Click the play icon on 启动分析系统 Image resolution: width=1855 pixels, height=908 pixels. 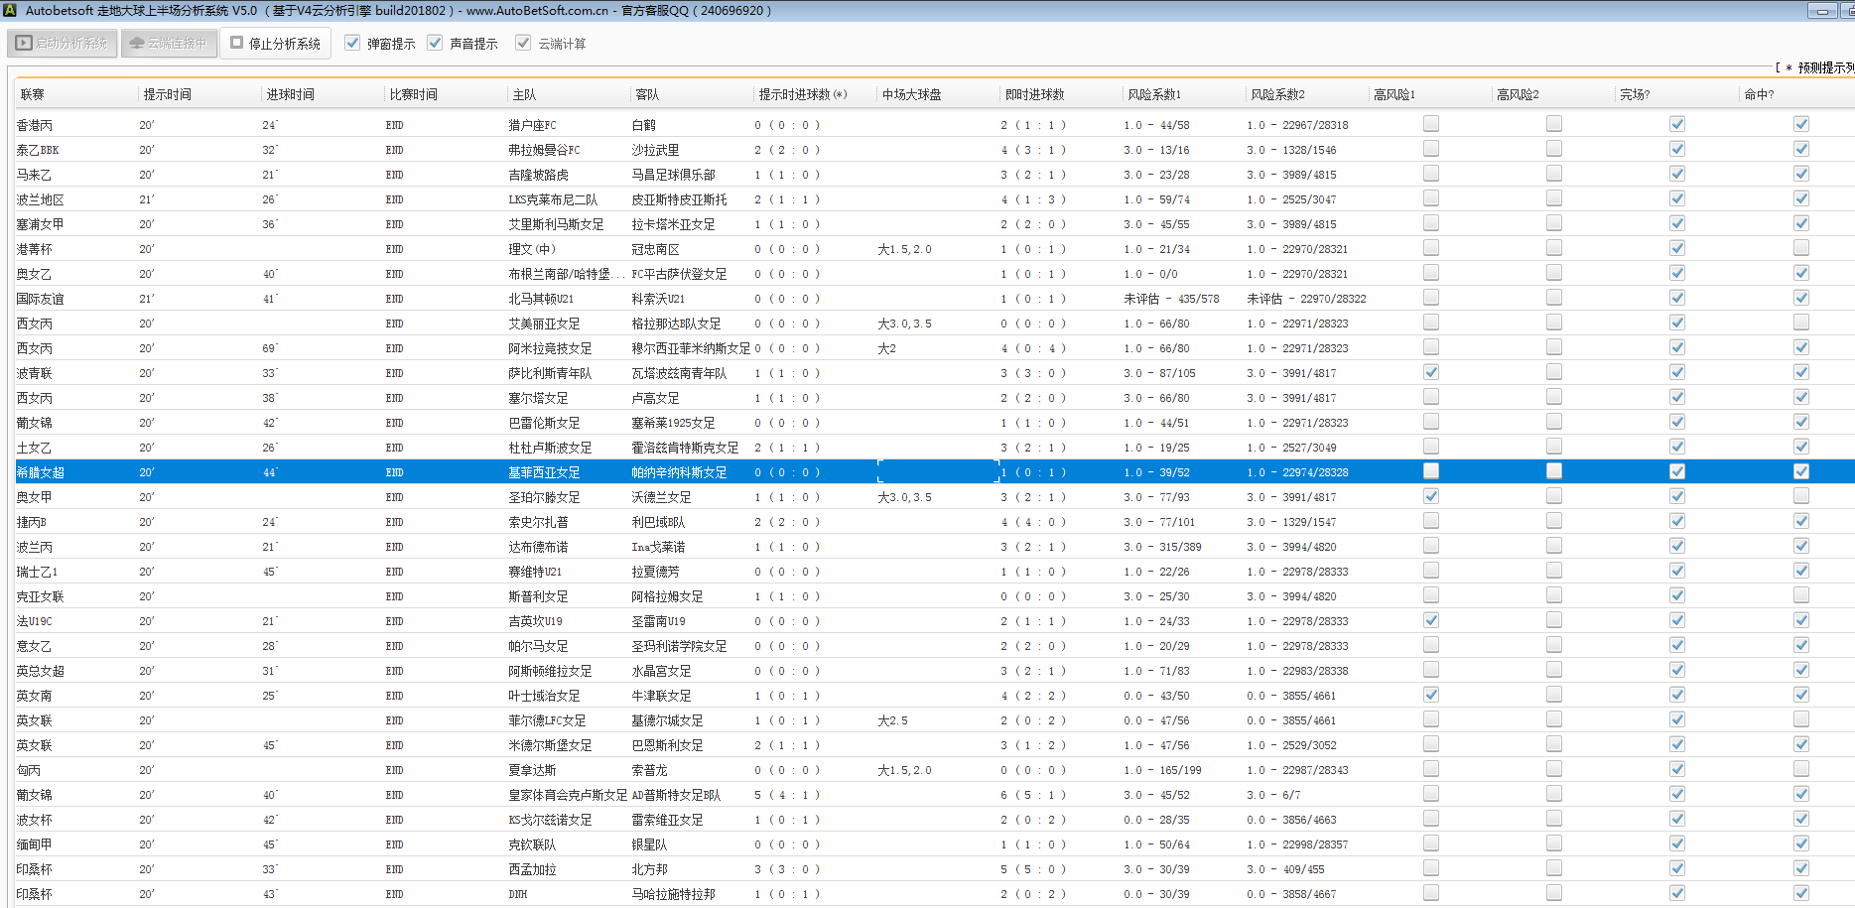point(24,44)
